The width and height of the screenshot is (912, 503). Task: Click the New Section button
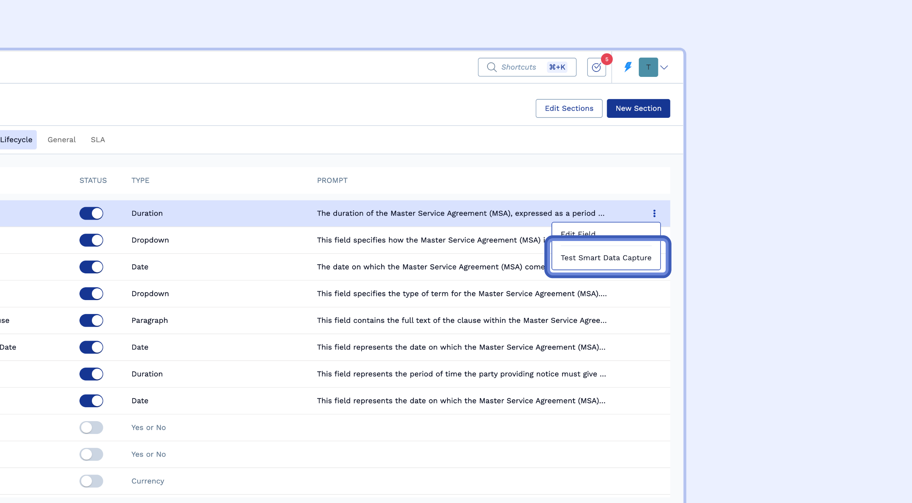(638, 108)
